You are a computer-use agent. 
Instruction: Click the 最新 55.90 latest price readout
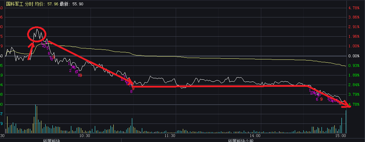pos(71,4)
